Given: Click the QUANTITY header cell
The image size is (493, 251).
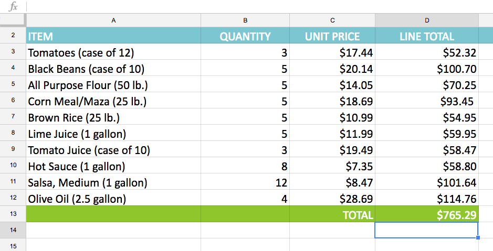Looking at the screenshot, I should 245,36.
